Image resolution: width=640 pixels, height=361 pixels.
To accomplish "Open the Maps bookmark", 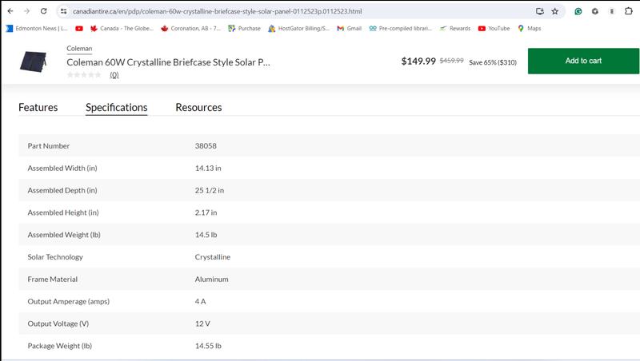I will 529,28.
